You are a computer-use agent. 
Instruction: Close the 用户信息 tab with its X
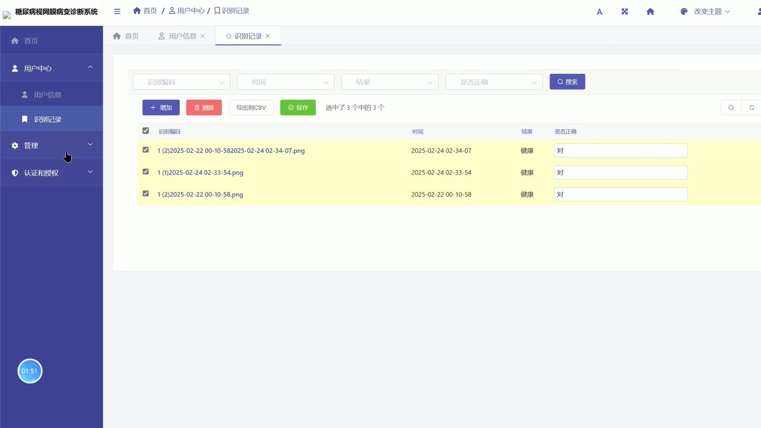click(203, 36)
